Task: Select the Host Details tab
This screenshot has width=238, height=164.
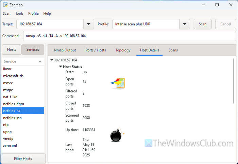Action: (149, 50)
